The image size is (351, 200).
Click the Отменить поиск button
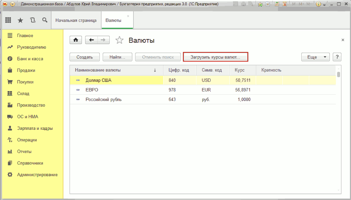pos(158,57)
